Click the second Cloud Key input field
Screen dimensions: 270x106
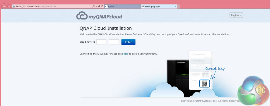[x=114, y=42]
